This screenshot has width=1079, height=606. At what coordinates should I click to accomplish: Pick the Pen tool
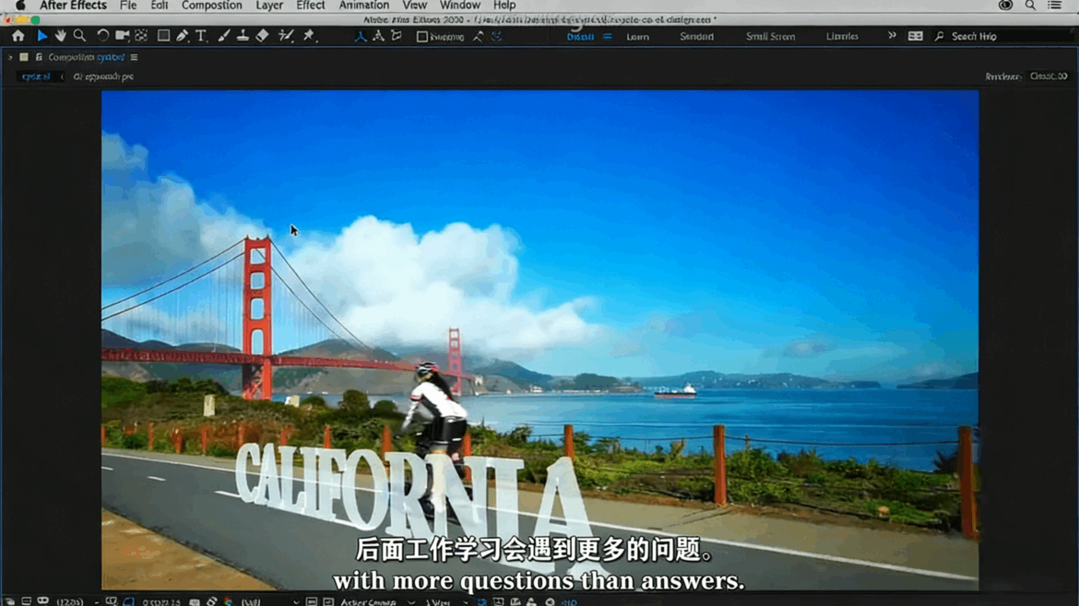pos(182,35)
